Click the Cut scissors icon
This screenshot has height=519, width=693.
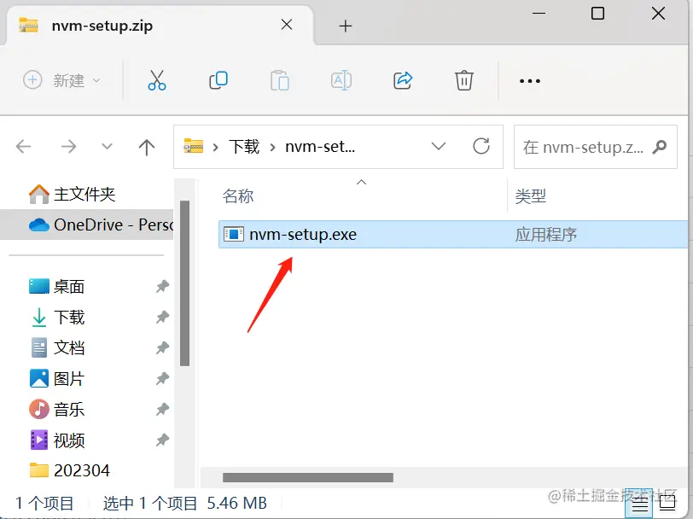click(x=157, y=80)
